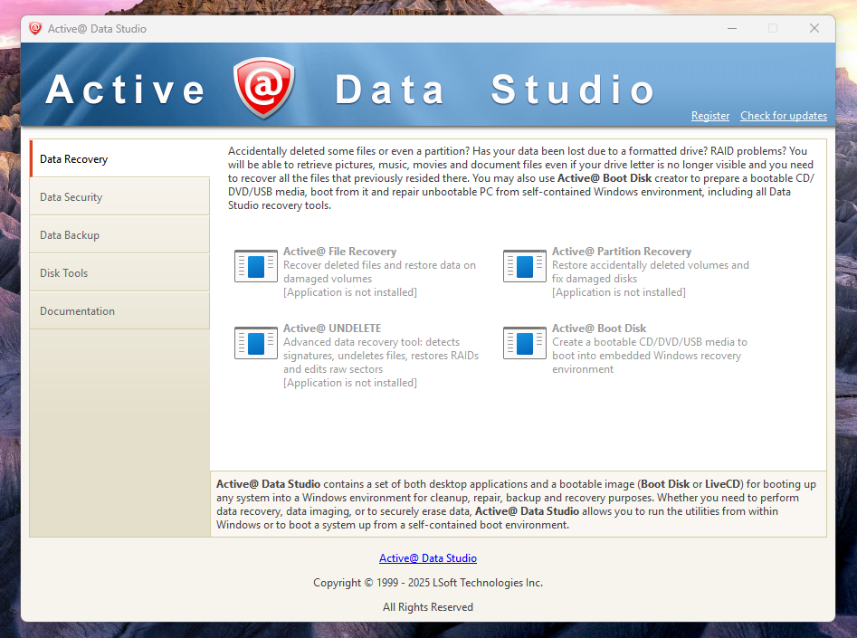Click the Active@ UNDELETE icon
Viewport: 857px width, 638px height.
click(x=256, y=343)
